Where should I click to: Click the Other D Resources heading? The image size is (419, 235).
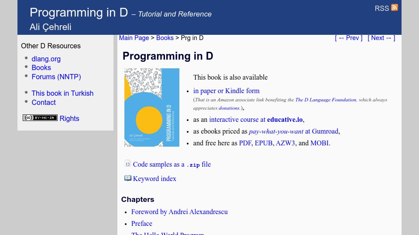coord(51,46)
